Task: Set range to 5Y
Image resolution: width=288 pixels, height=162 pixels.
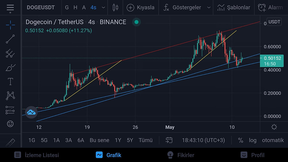Action: [130, 140]
